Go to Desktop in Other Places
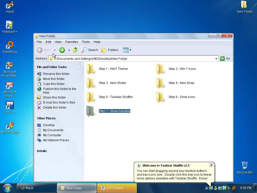Viewport: 257px width, 193px height. 49,125
